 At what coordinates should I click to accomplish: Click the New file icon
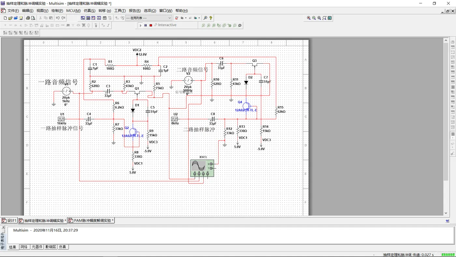tap(5, 18)
